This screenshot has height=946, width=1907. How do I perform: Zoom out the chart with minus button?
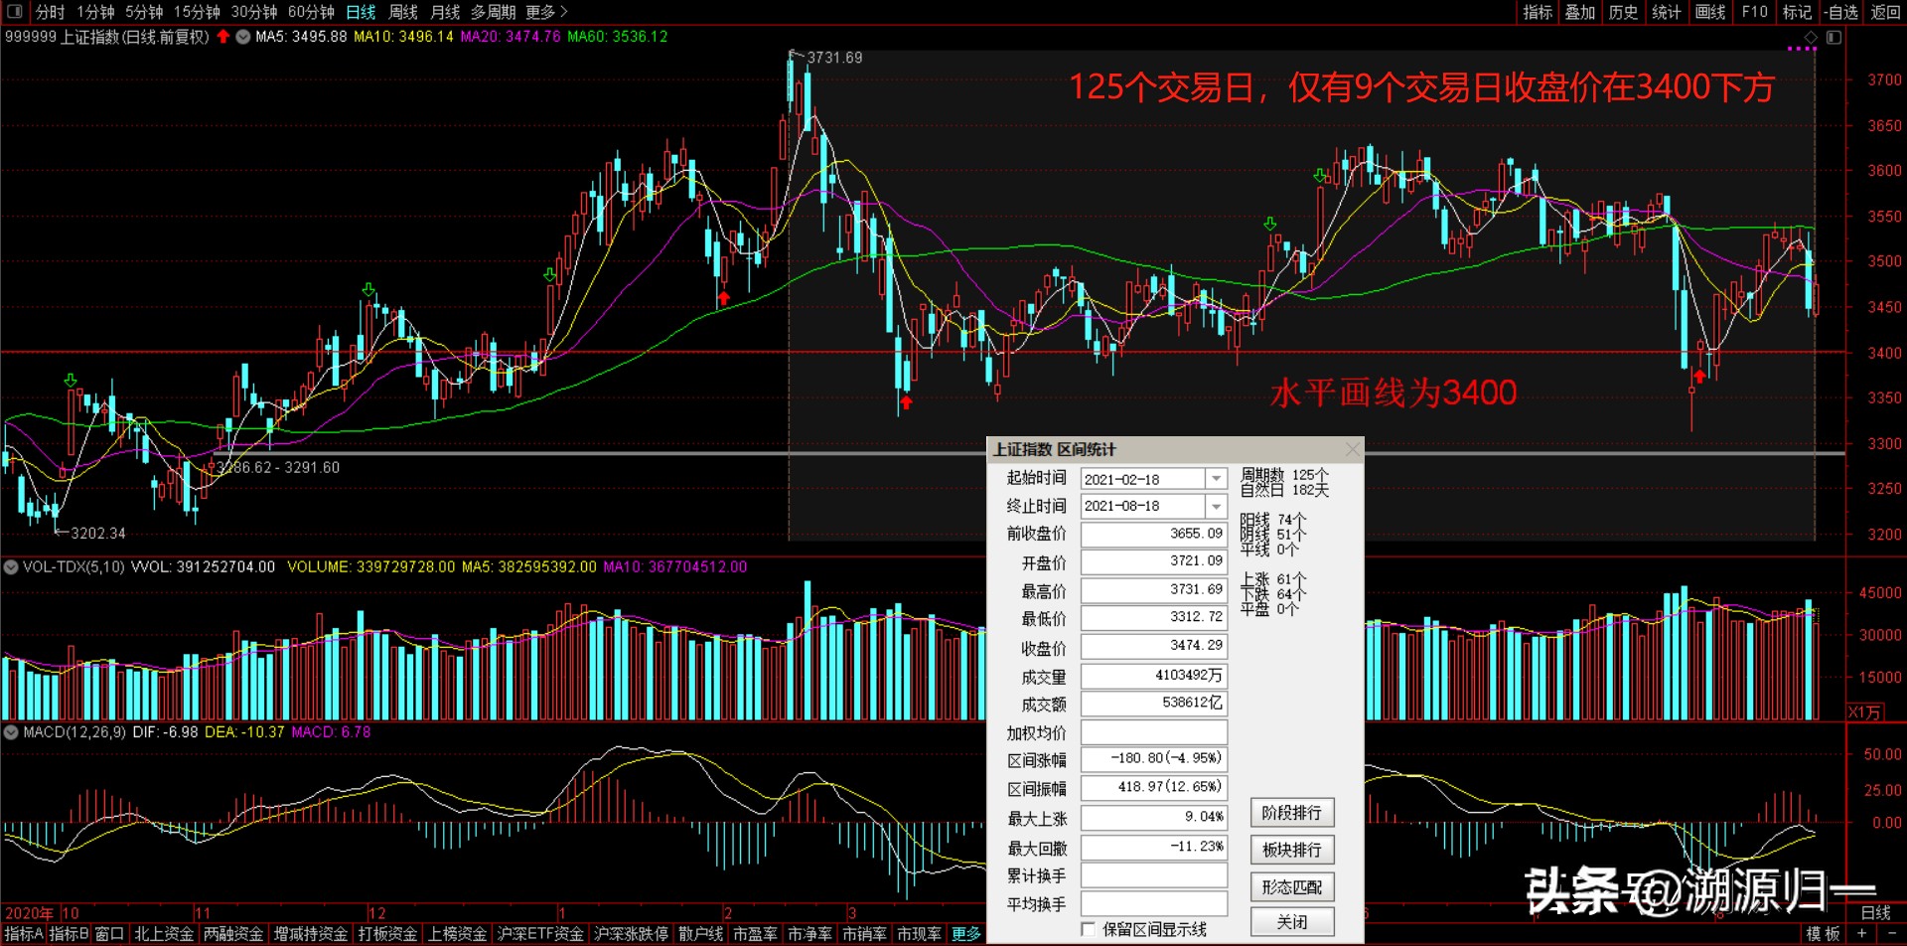point(1891,934)
